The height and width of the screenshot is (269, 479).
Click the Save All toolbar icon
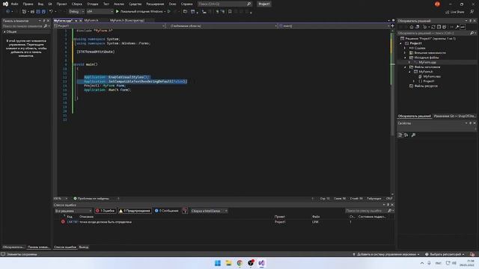(43, 12)
